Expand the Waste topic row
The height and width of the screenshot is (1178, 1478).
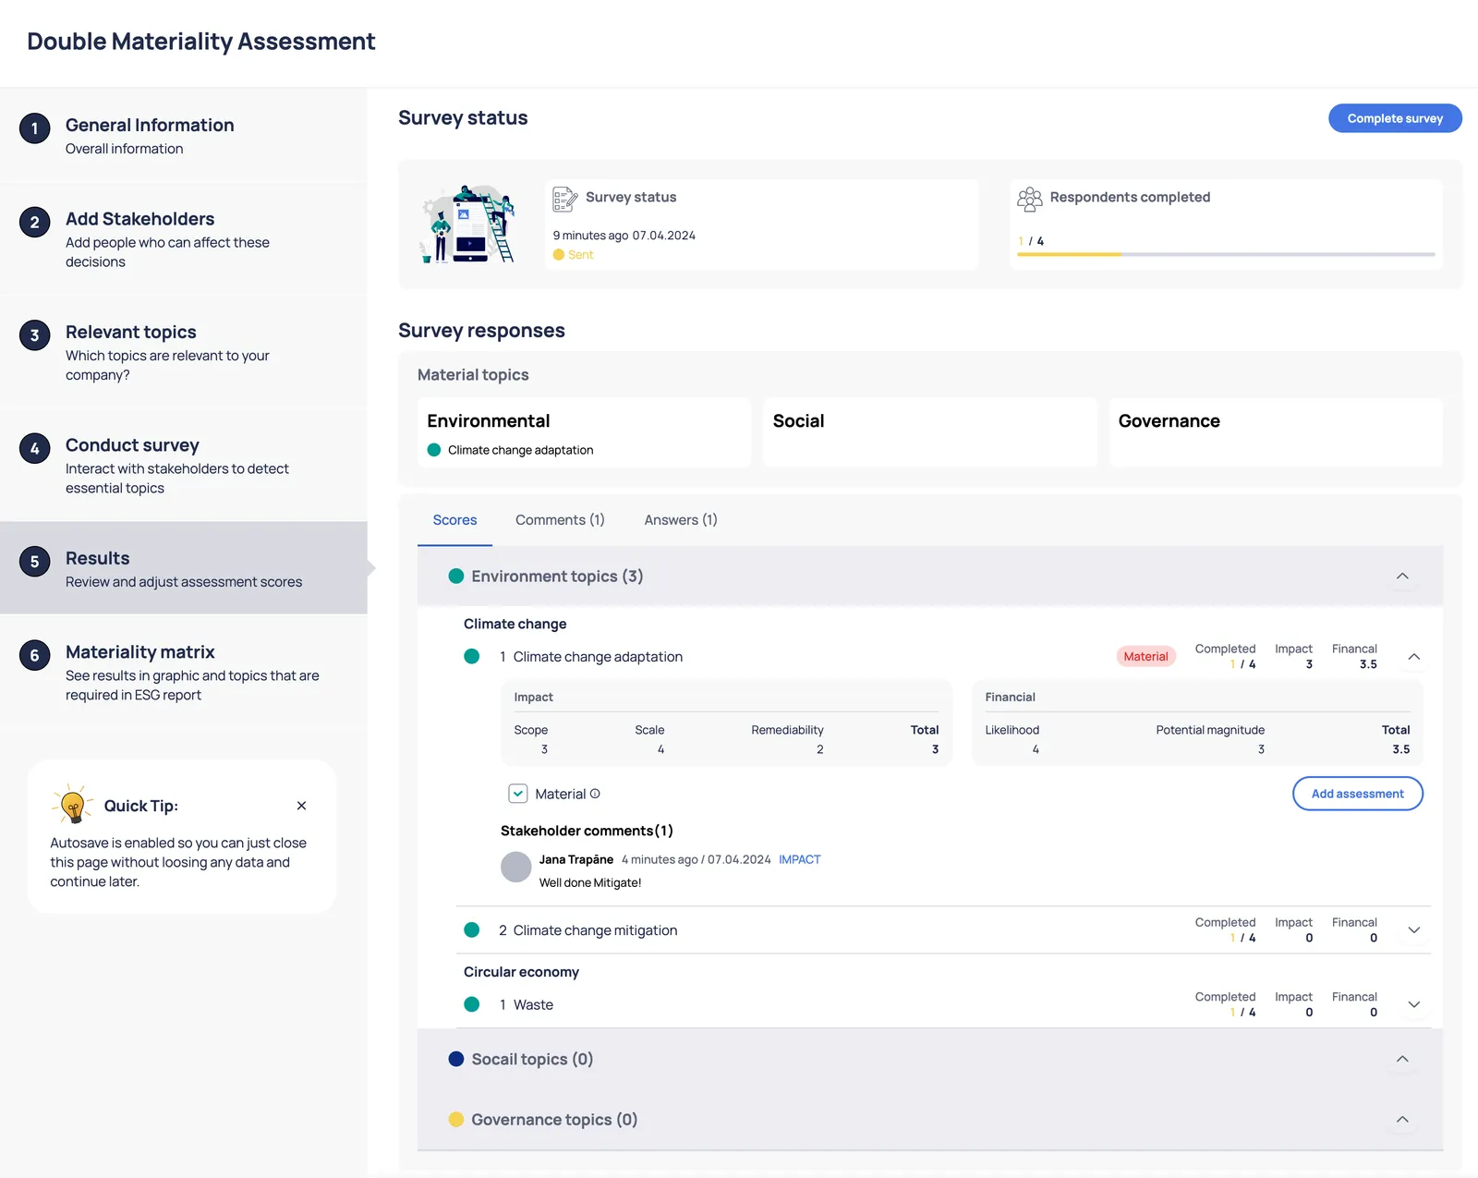pyautogui.click(x=1413, y=1004)
